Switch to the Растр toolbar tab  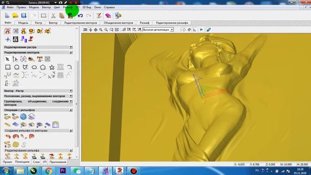click(38, 23)
